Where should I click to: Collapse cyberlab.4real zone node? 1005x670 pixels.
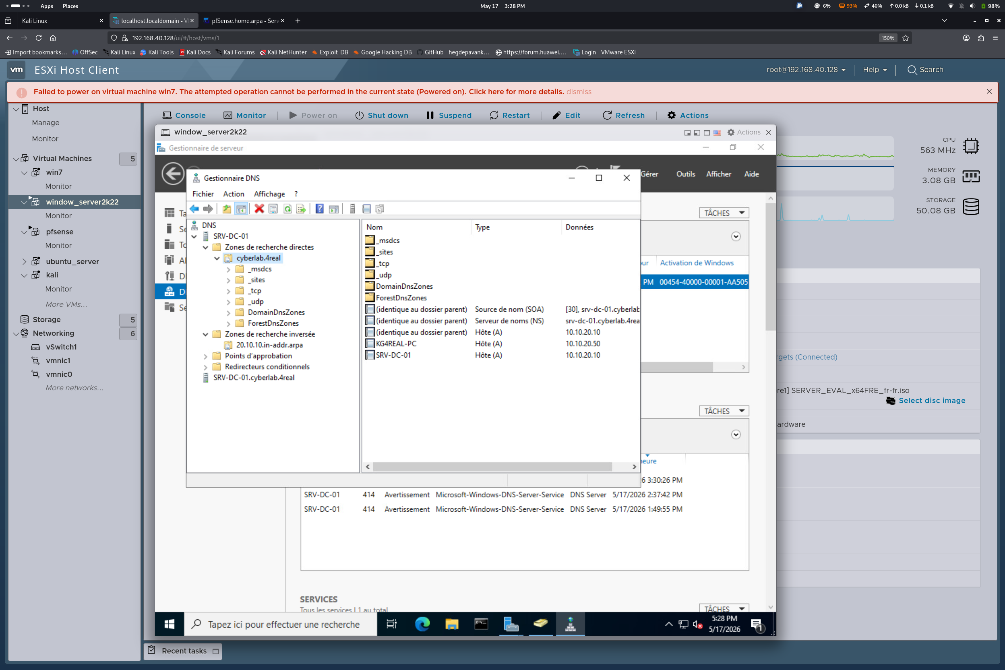pos(217,258)
